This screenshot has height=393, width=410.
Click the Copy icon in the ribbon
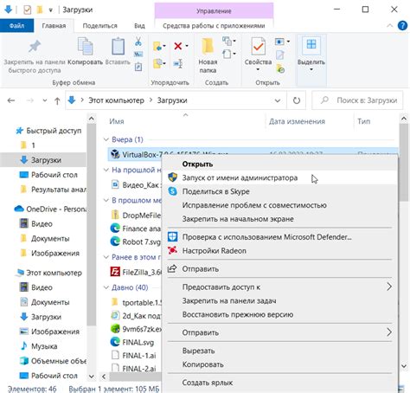(85, 46)
